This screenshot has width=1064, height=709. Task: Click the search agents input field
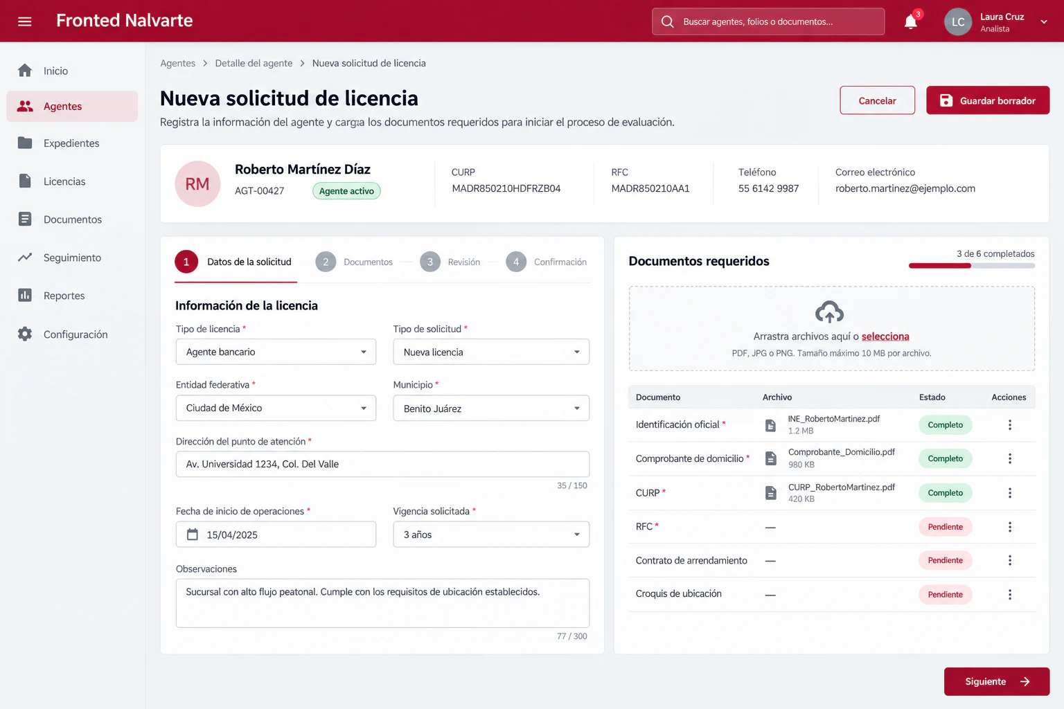click(x=768, y=21)
